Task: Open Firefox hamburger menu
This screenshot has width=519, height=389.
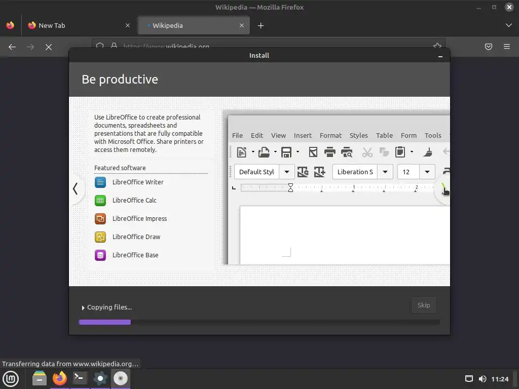Action: click(507, 47)
